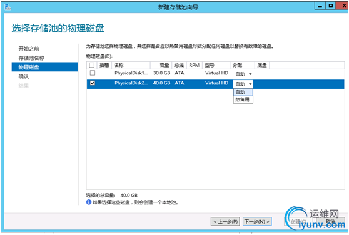Go to 存储池名称 wizard step
Image resolution: width=349 pixels, height=235 pixels.
(x=31, y=57)
